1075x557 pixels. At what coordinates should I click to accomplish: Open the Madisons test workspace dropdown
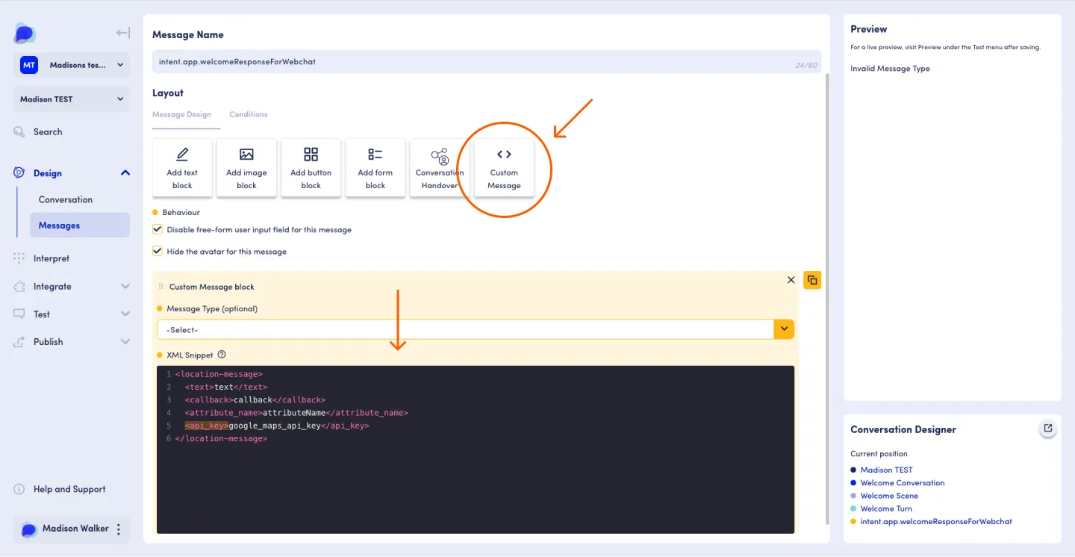pos(72,65)
